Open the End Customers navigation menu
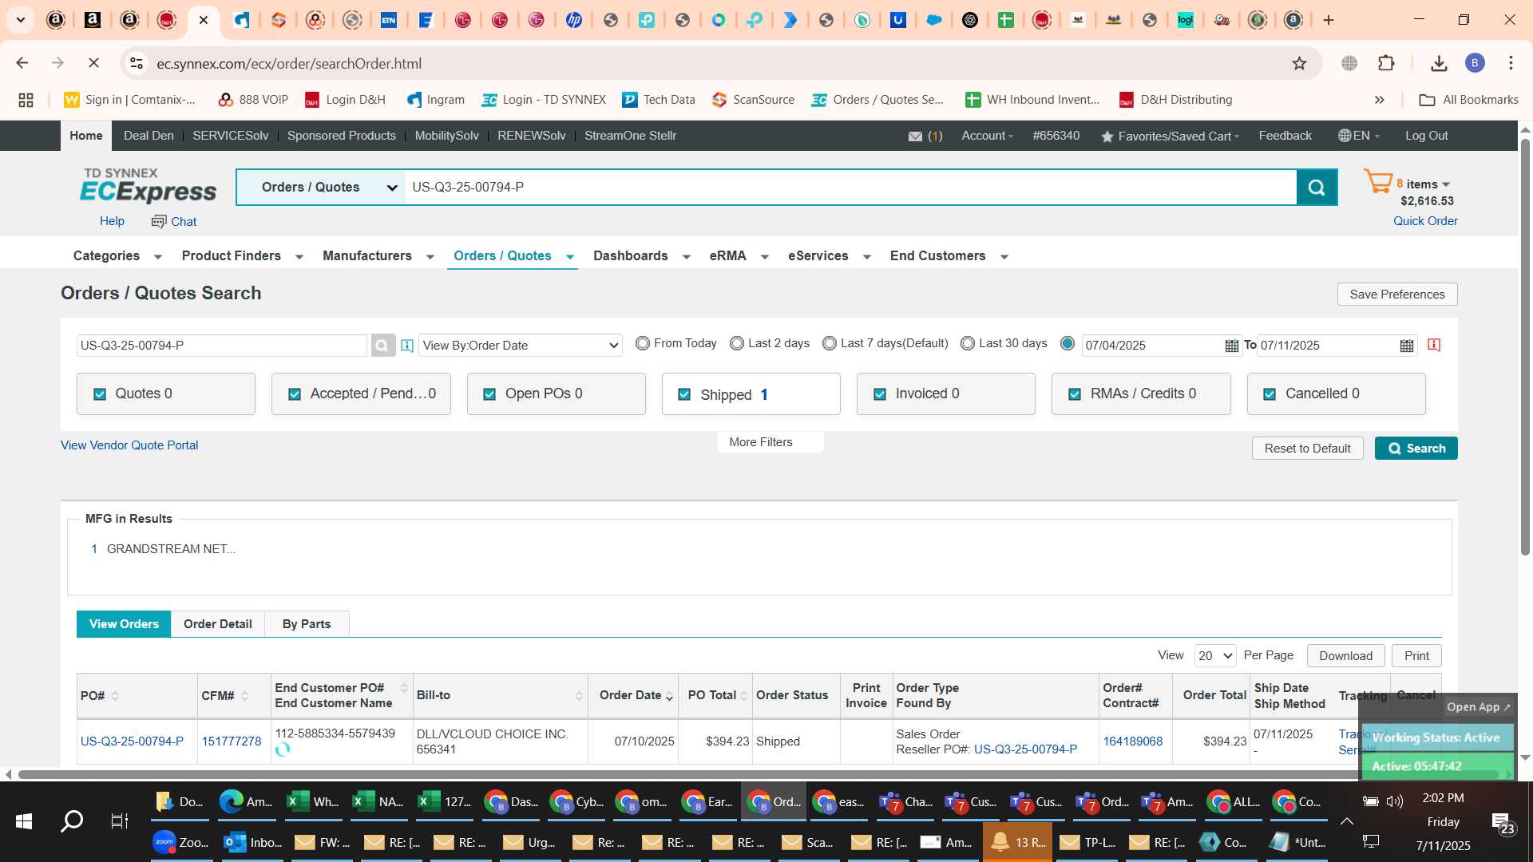 tap(949, 256)
